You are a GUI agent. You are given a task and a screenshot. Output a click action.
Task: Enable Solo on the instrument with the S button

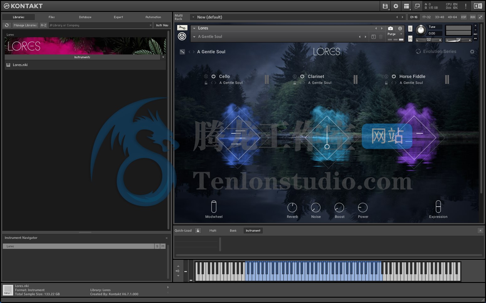(410, 28)
